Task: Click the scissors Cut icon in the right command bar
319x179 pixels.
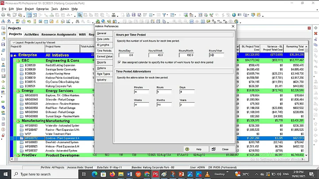Action: [316, 39]
